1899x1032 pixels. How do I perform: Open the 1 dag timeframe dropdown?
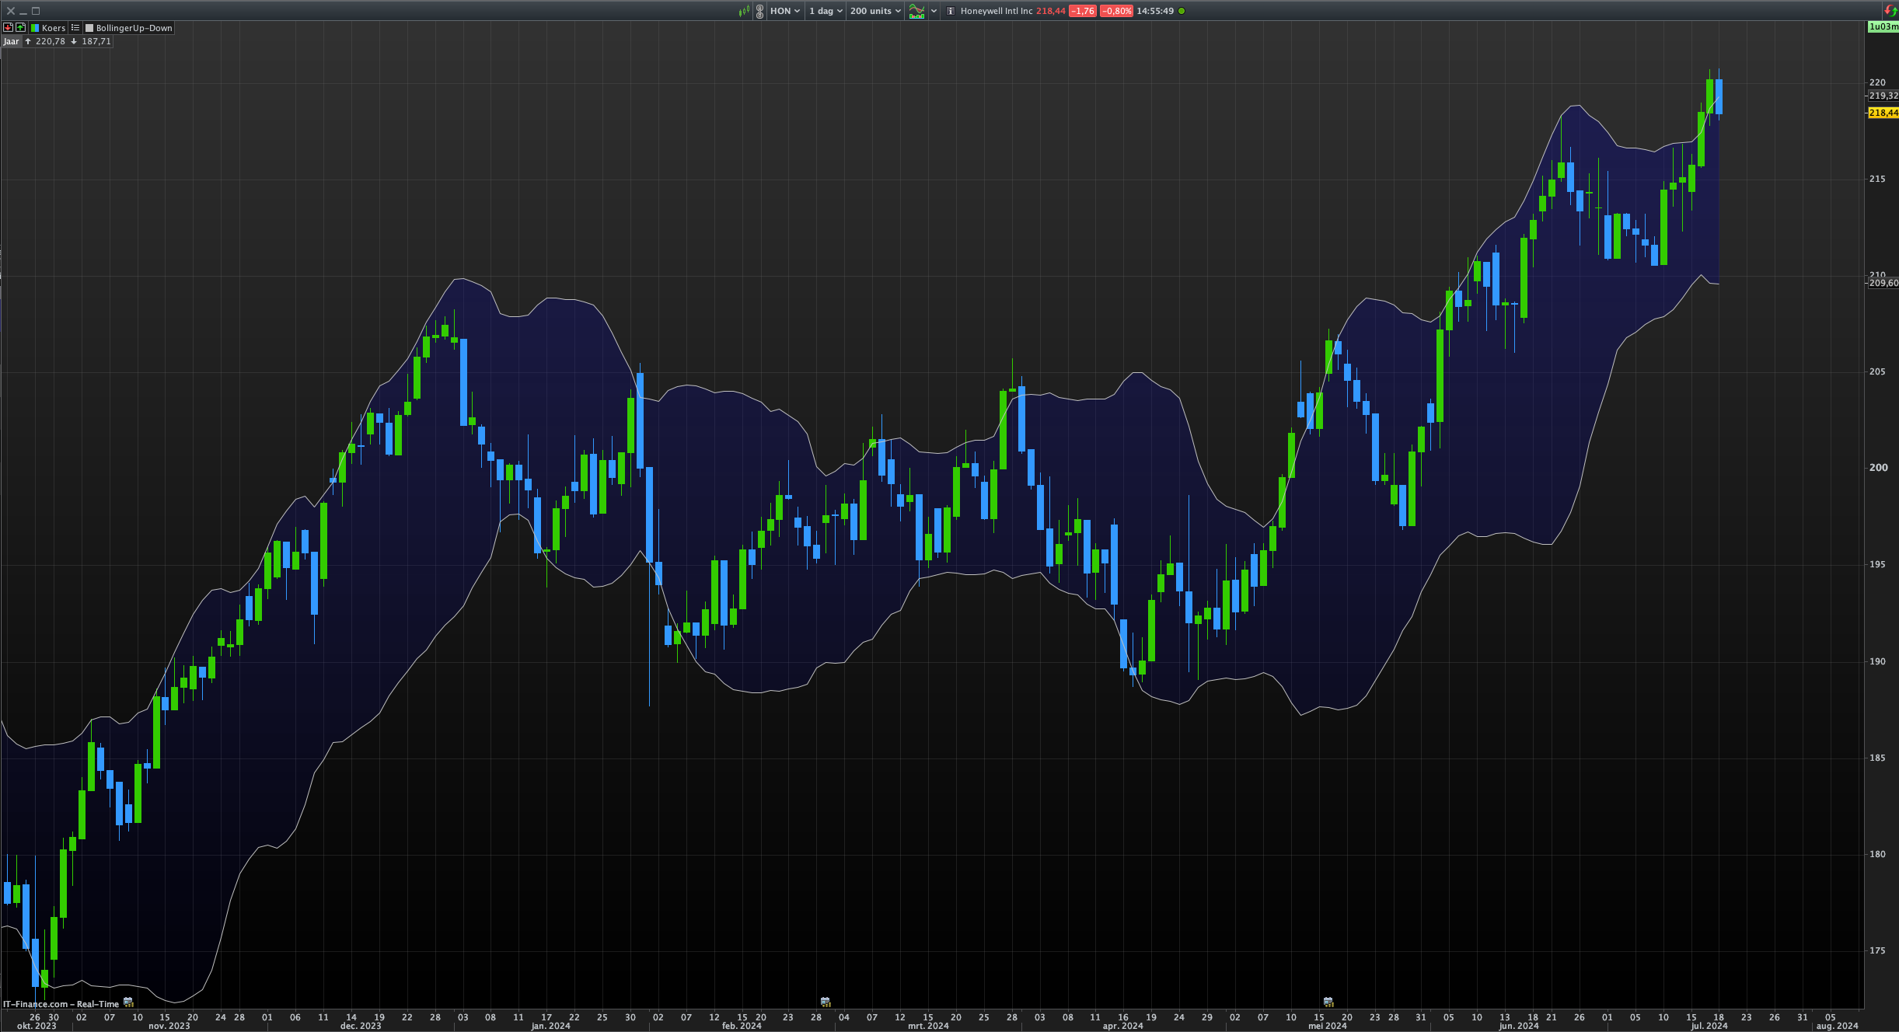click(x=825, y=11)
